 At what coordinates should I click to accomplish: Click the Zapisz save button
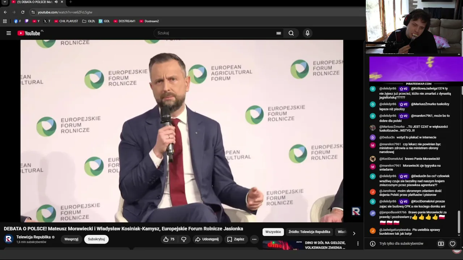[235, 239]
